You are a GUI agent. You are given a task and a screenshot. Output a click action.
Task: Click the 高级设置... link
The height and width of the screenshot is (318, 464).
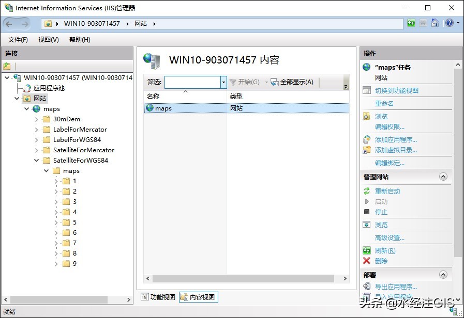click(x=390, y=238)
